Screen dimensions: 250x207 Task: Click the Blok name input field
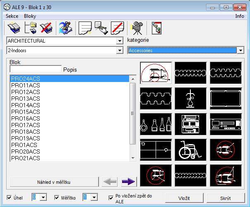point(36,69)
